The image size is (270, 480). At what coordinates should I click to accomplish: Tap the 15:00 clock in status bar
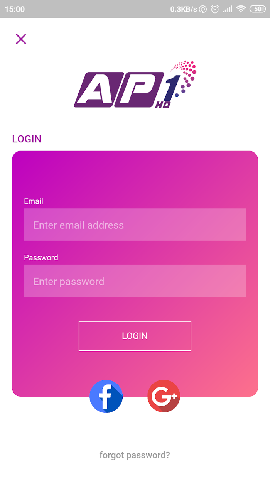tap(15, 9)
